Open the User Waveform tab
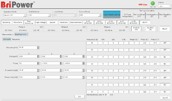Screen dimensions: 172x101 [x=29, y=22]
